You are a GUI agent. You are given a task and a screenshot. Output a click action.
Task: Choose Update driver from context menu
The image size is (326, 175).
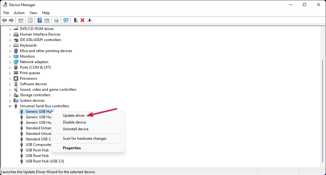tap(74, 116)
